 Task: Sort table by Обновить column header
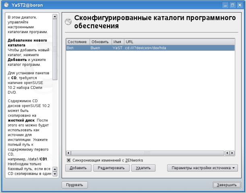pyautogui.click(x=100, y=42)
